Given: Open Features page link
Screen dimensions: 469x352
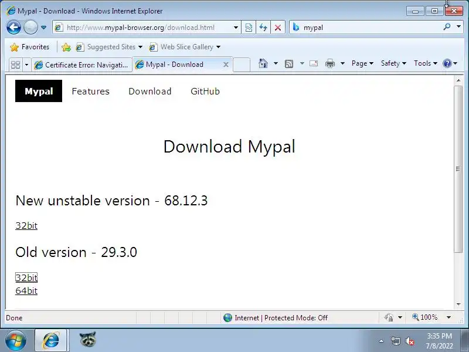Looking at the screenshot, I should pos(91,92).
